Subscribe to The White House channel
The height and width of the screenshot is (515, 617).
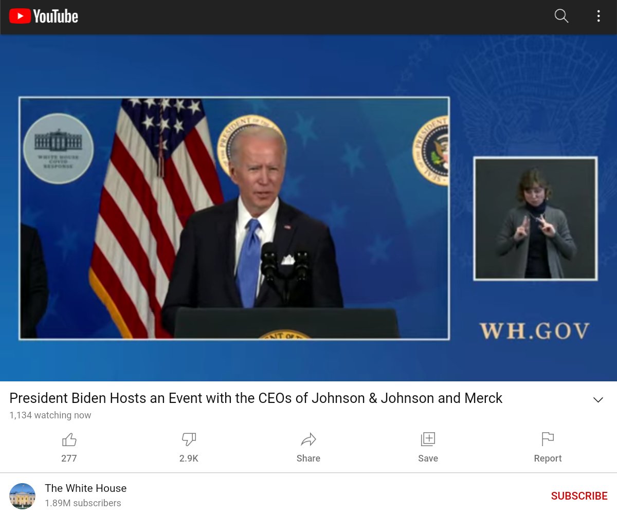pos(579,496)
